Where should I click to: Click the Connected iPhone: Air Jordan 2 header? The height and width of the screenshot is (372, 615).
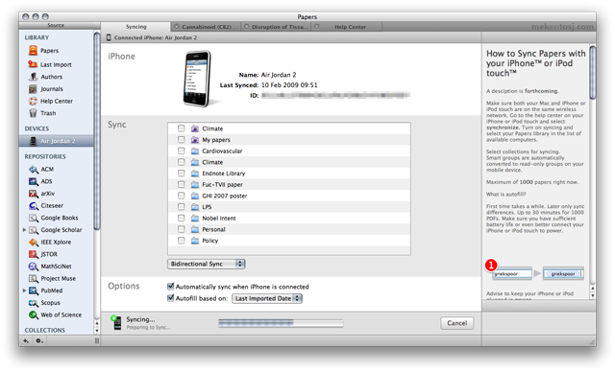156,37
